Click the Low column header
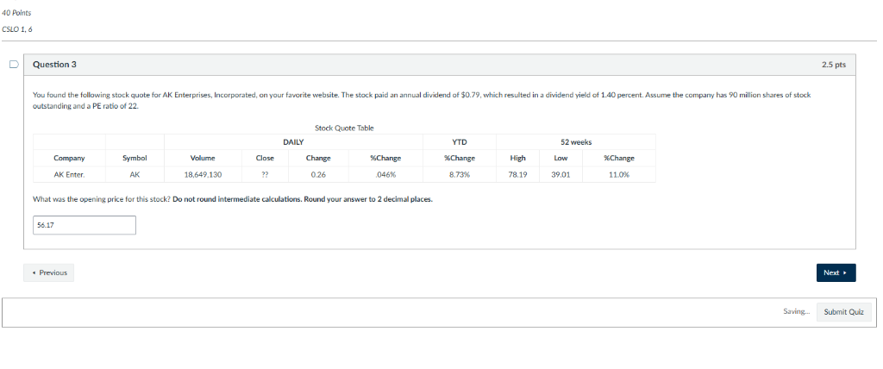Viewport: 883px width, 369px height. [x=560, y=159]
